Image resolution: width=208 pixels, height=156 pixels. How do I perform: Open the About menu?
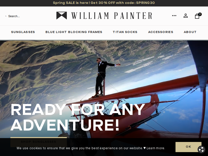(x=190, y=32)
